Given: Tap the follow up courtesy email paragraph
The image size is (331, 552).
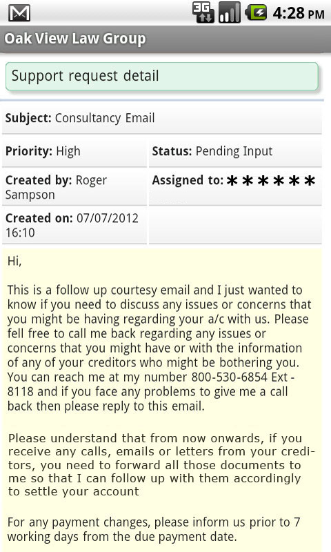Looking at the screenshot, I should (159, 348).
